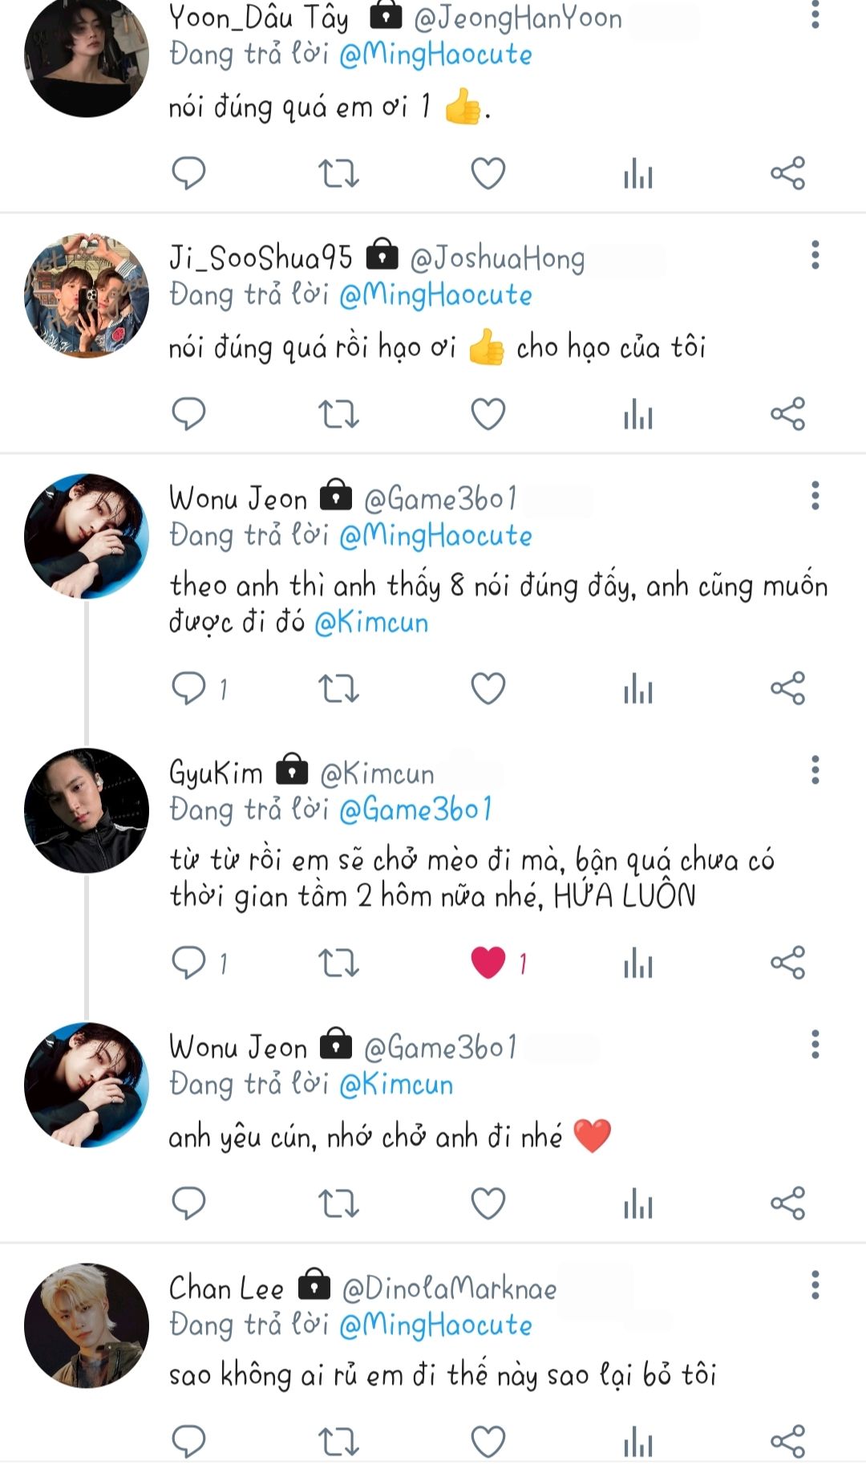Retweet Wonu Jeon's 'anh yêu cún' tweet

click(x=338, y=1203)
